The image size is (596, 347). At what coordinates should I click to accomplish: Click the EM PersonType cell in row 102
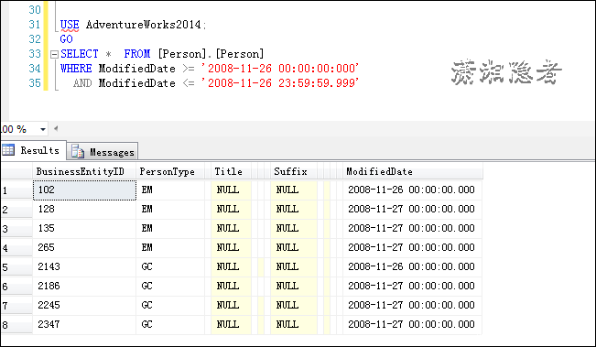pyautogui.click(x=170, y=190)
